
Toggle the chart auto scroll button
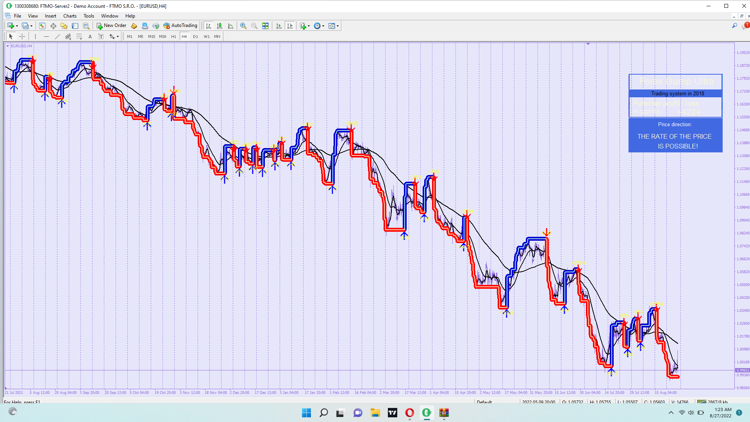coord(279,26)
